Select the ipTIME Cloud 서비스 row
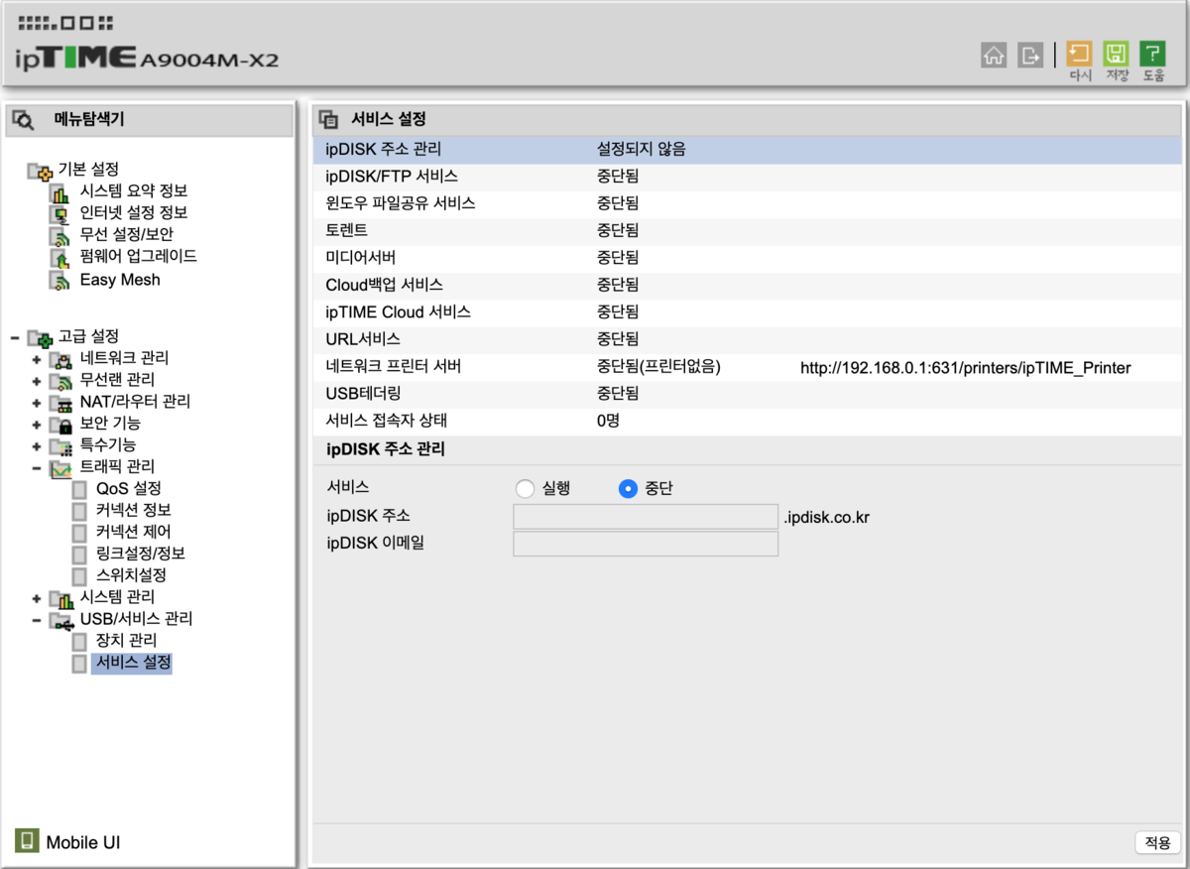 [748, 312]
